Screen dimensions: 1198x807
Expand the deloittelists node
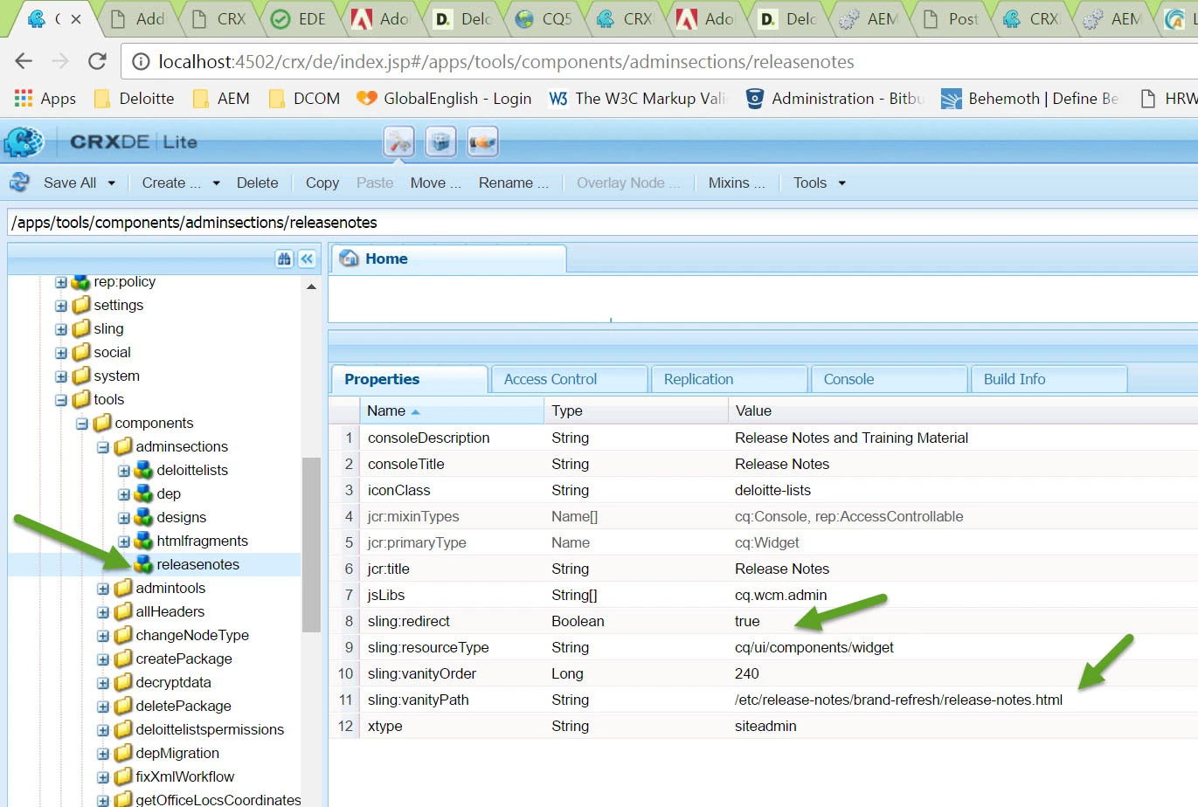click(x=124, y=471)
